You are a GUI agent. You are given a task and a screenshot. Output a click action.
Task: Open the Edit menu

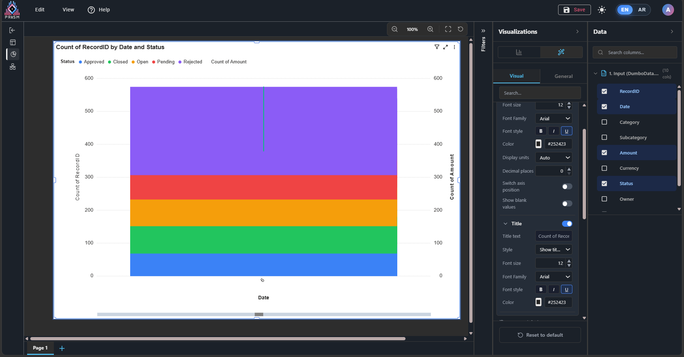pos(40,10)
